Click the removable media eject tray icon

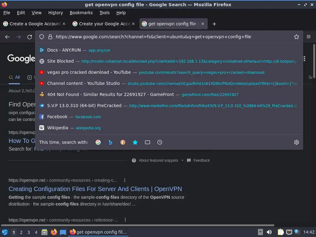260,232
